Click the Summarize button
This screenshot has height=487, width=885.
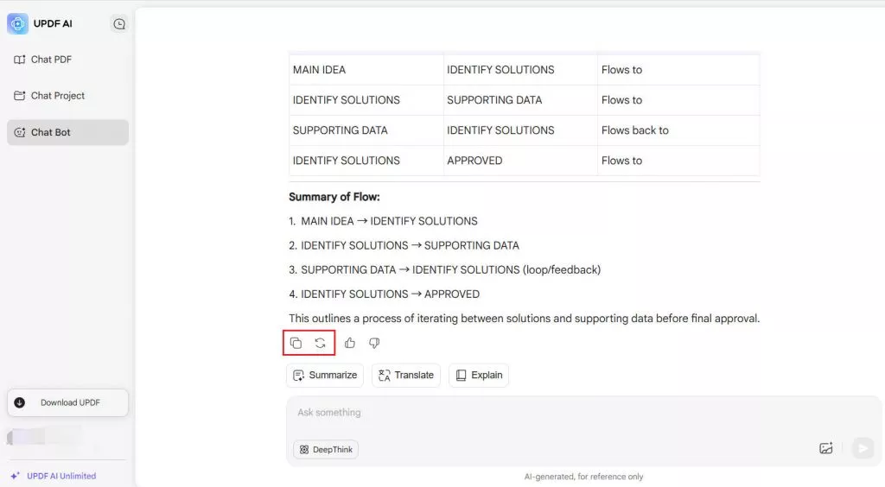pyautogui.click(x=324, y=376)
